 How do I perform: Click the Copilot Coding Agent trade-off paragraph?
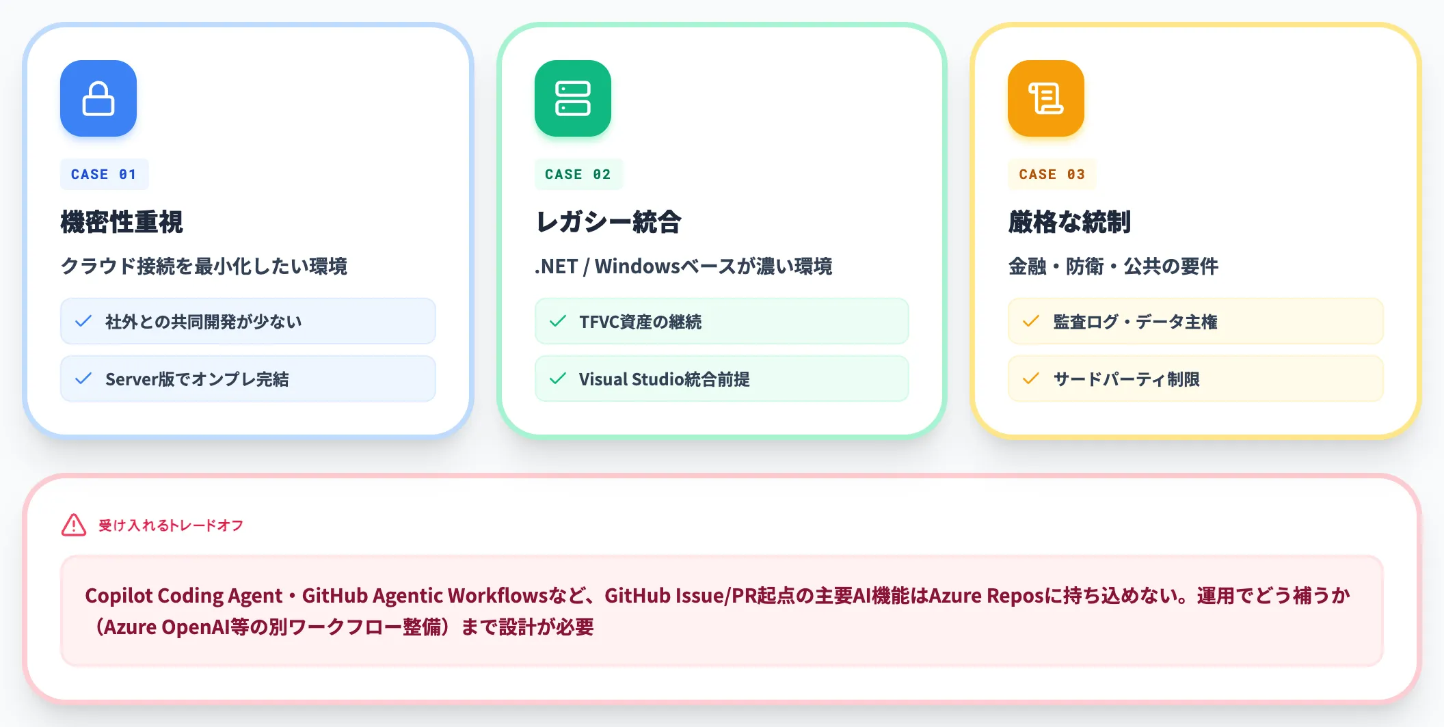tap(718, 611)
